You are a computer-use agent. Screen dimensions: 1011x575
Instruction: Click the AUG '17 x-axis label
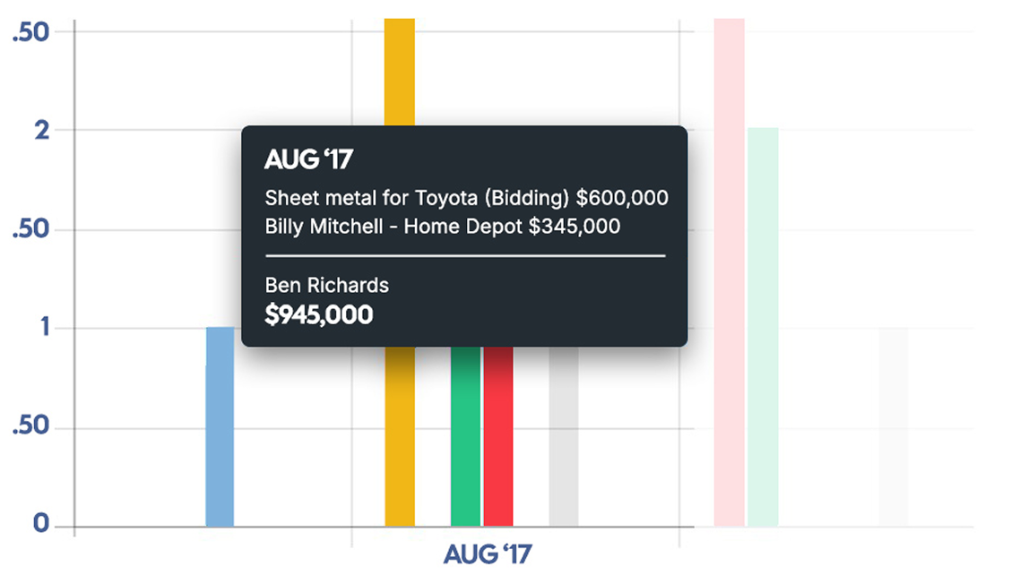point(488,554)
